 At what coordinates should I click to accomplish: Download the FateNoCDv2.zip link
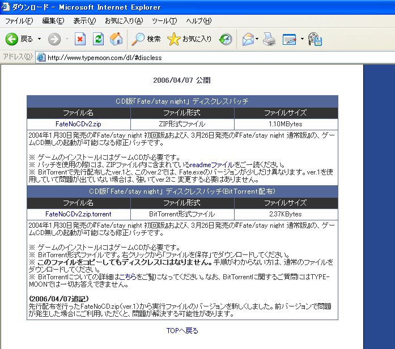(x=78, y=124)
